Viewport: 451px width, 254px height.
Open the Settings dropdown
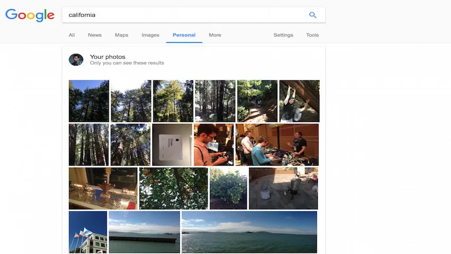(283, 35)
